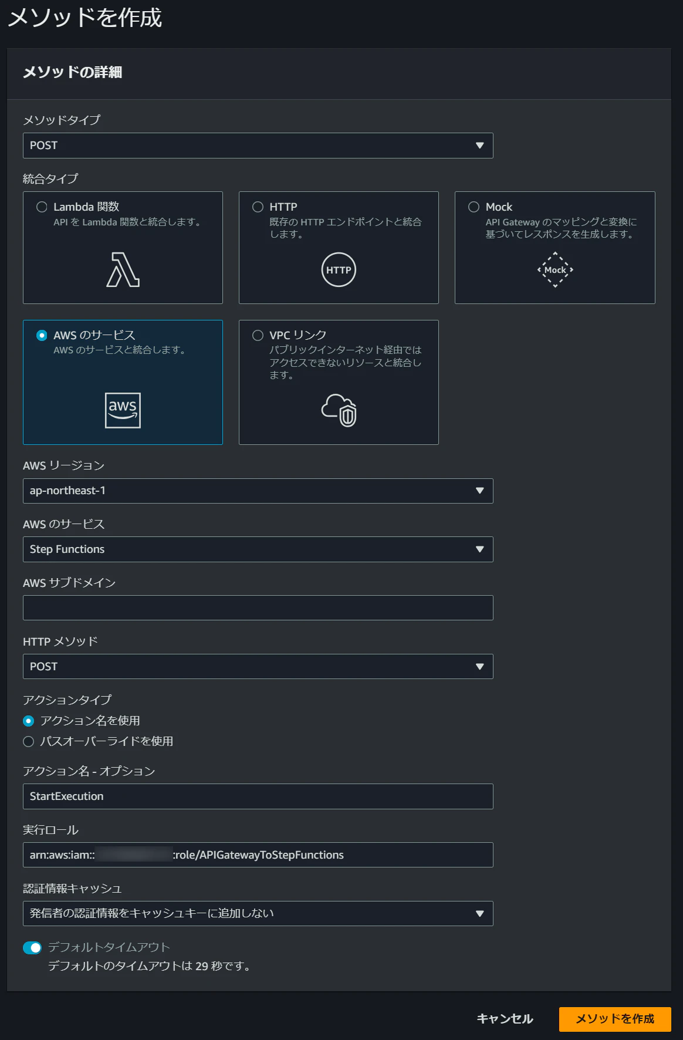
Task: Click the Lambda function icon
Action: tap(123, 269)
